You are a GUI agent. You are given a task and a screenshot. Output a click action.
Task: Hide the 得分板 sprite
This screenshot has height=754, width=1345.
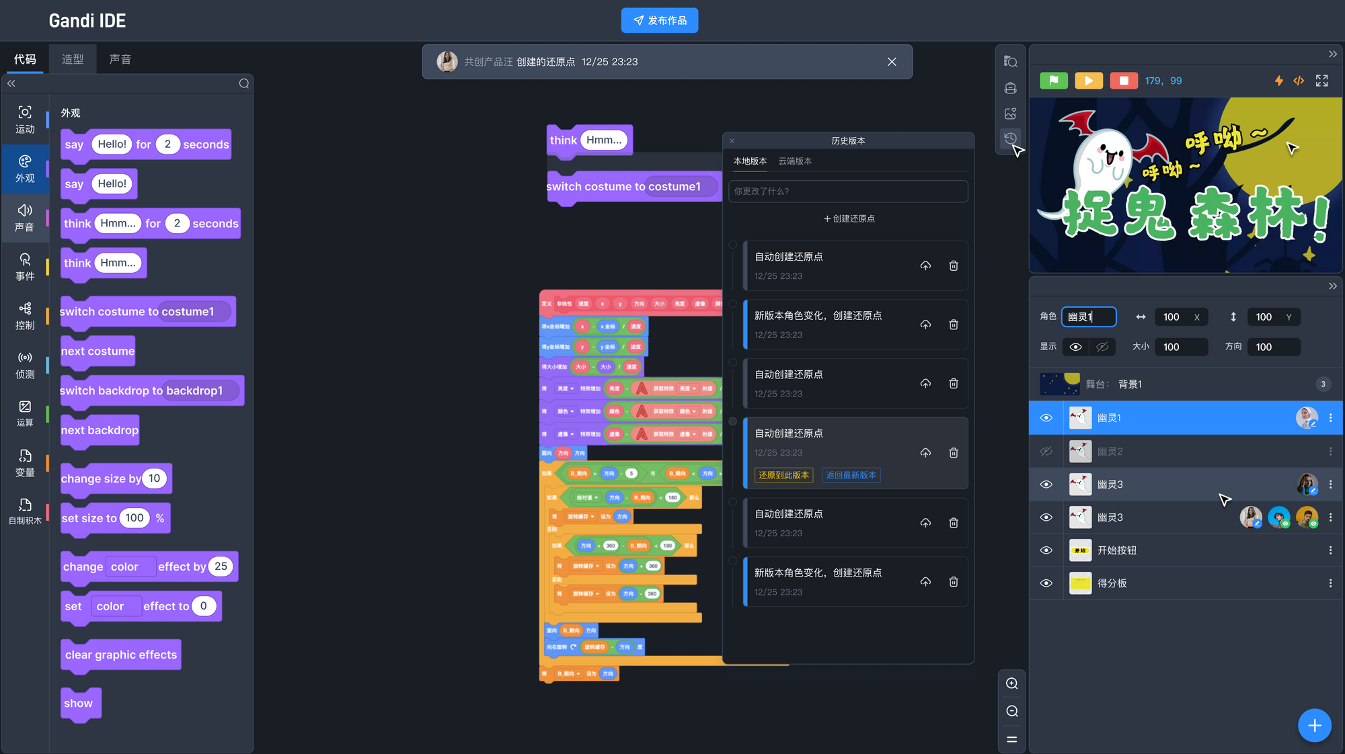click(1046, 583)
